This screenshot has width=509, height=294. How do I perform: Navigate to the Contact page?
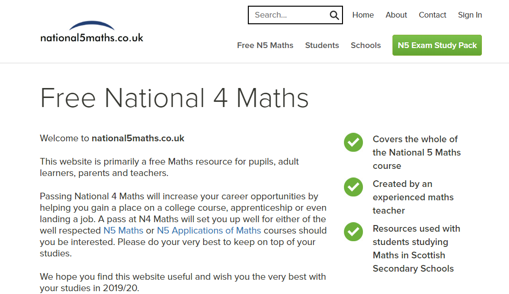(x=432, y=15)
